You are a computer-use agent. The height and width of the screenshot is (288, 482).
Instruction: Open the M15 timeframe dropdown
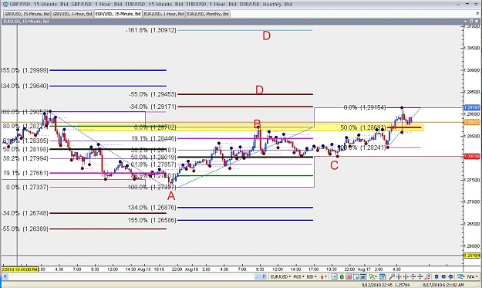click(x=298, y=276)
